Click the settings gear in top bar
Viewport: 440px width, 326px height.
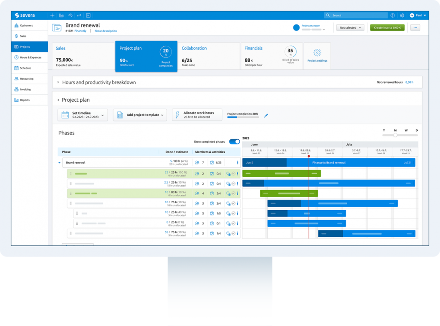pyautogui.click(x=402, y=15)
